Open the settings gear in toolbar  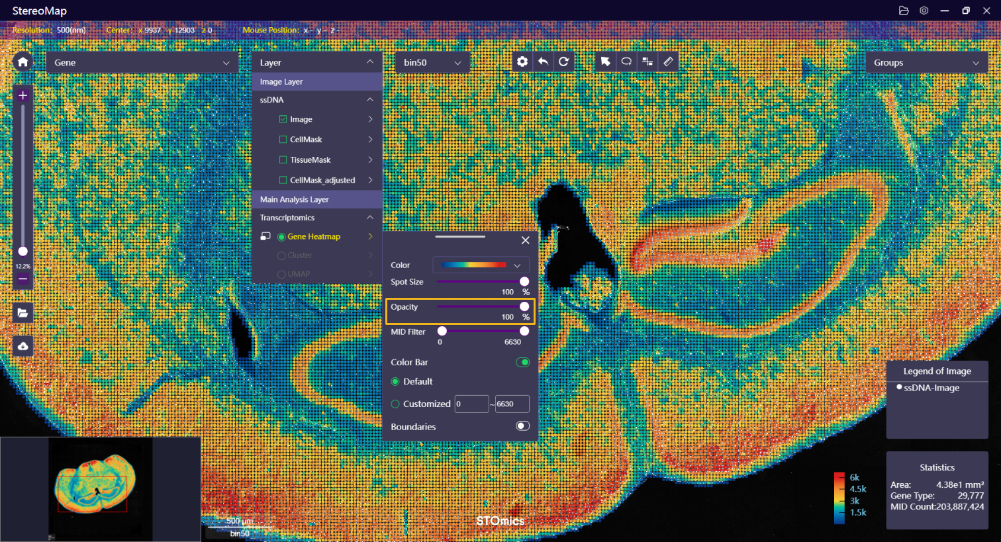(522, 62)
